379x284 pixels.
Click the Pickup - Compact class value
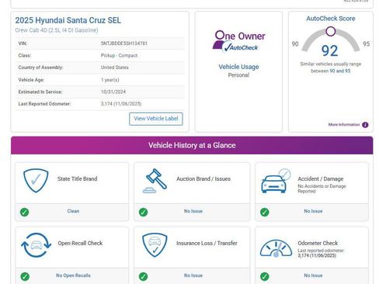pos(119,56)
